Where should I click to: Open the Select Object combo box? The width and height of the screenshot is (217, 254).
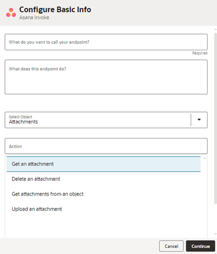pyautogui.click(x=98, y=120)
